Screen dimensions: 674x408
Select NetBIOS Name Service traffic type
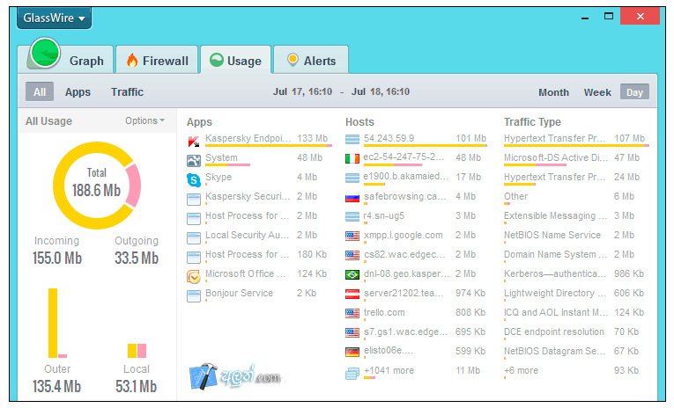(575, 237)
